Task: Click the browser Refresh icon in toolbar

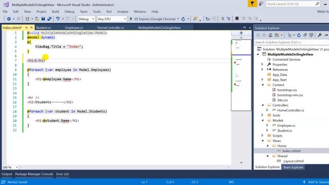Action: tap(183, 19)
